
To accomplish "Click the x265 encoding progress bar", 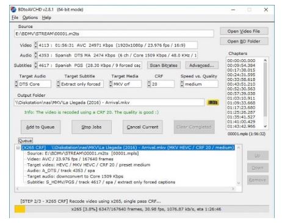I will [142, 209].
